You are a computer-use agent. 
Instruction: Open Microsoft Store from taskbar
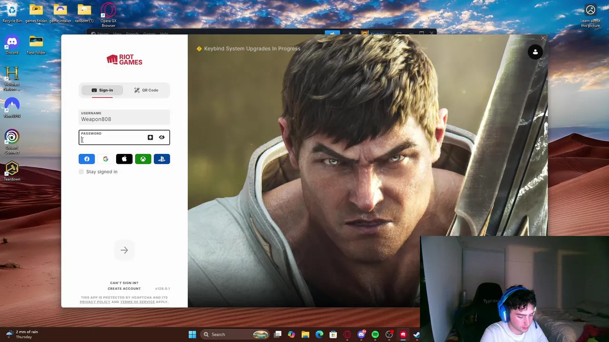tap(333, 334)
